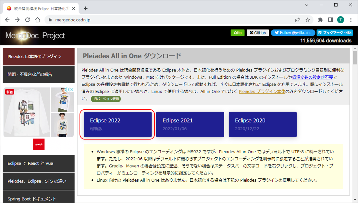Open the green T profile avatar
The height and width of the screenshot is (203, 358).
[x=340, y=19]
